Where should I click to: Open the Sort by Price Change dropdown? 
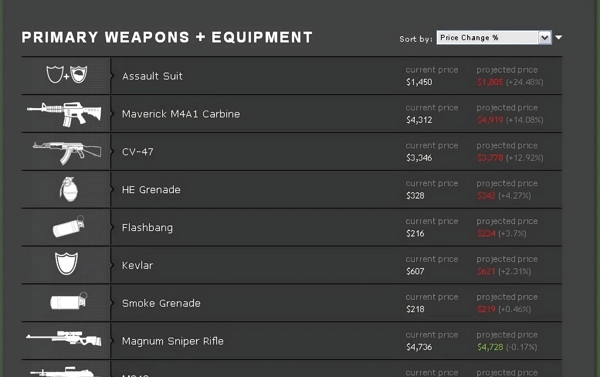488,37
